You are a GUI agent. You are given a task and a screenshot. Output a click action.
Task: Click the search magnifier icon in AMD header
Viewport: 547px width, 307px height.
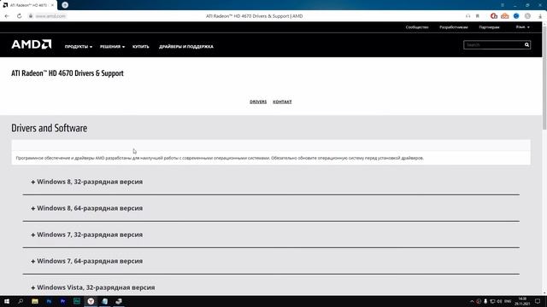(526, 45)
